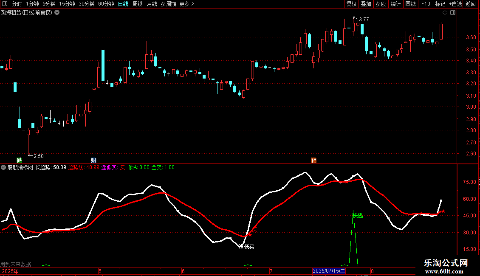Click the 3.60 price axis label
Image resolution: width=480 pixels, height=276 pixels.
point(471,37)
